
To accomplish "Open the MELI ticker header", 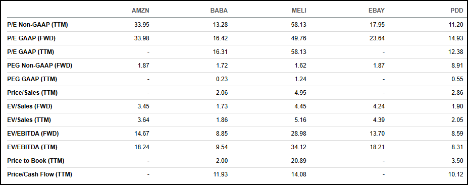I will point(299,11).
